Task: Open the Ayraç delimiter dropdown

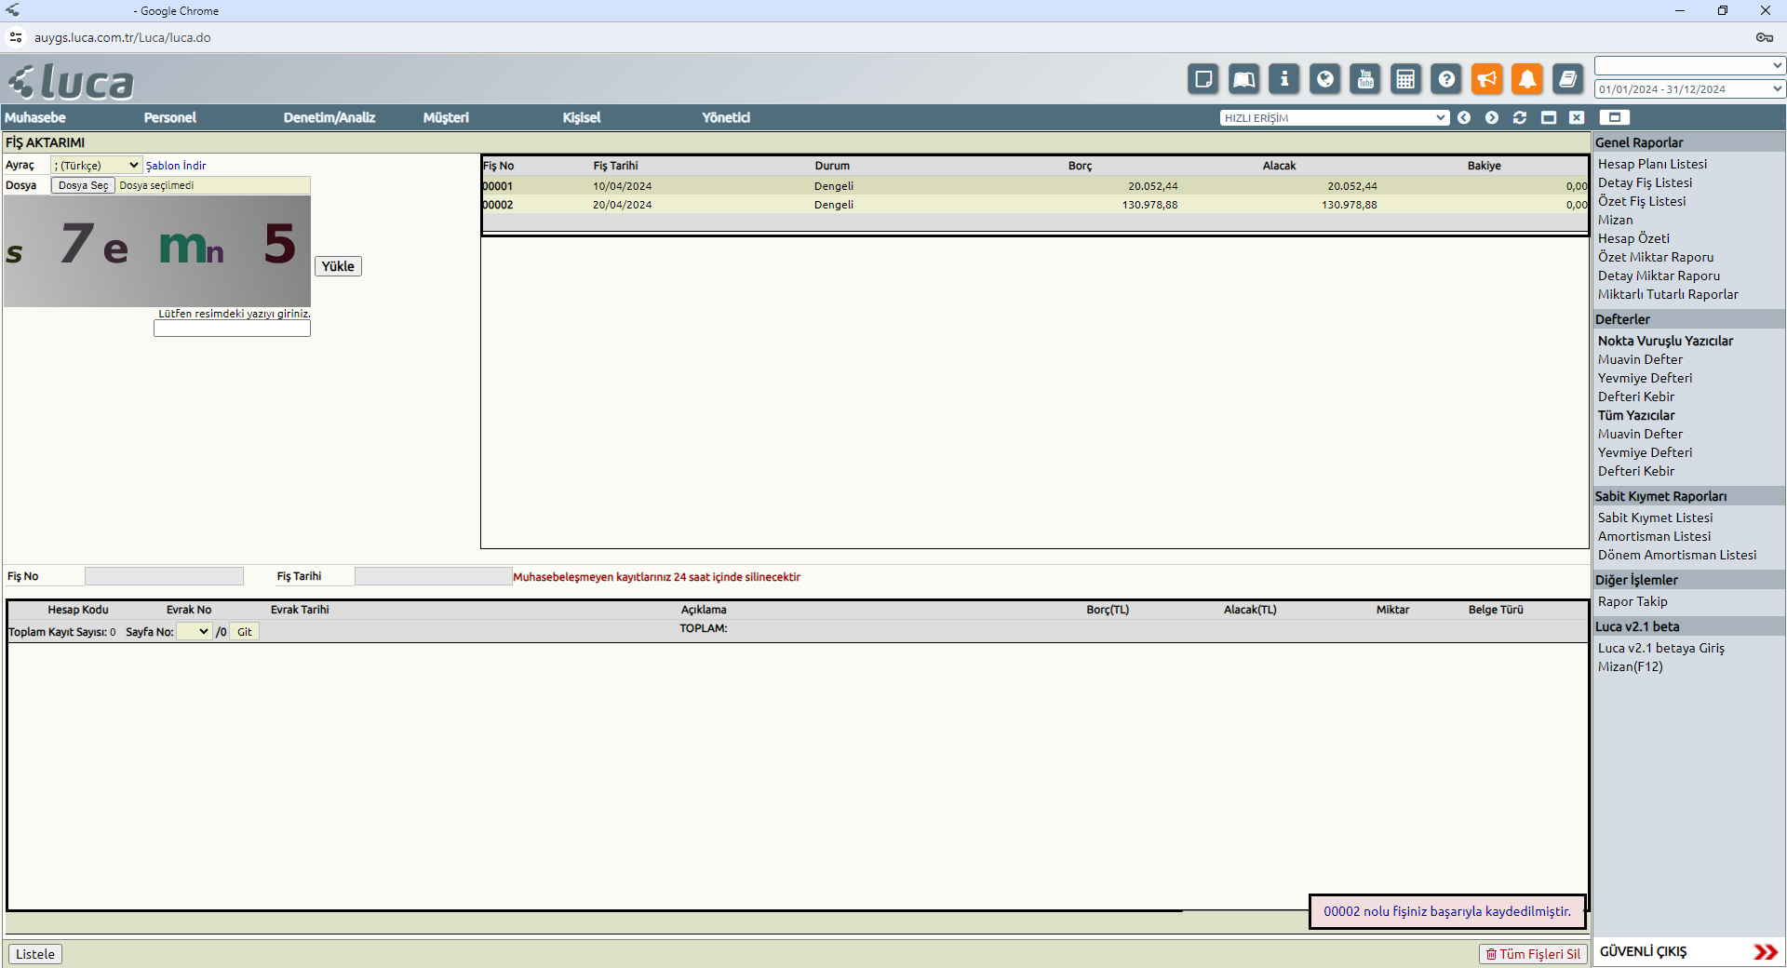Action: tap(96, 165)
